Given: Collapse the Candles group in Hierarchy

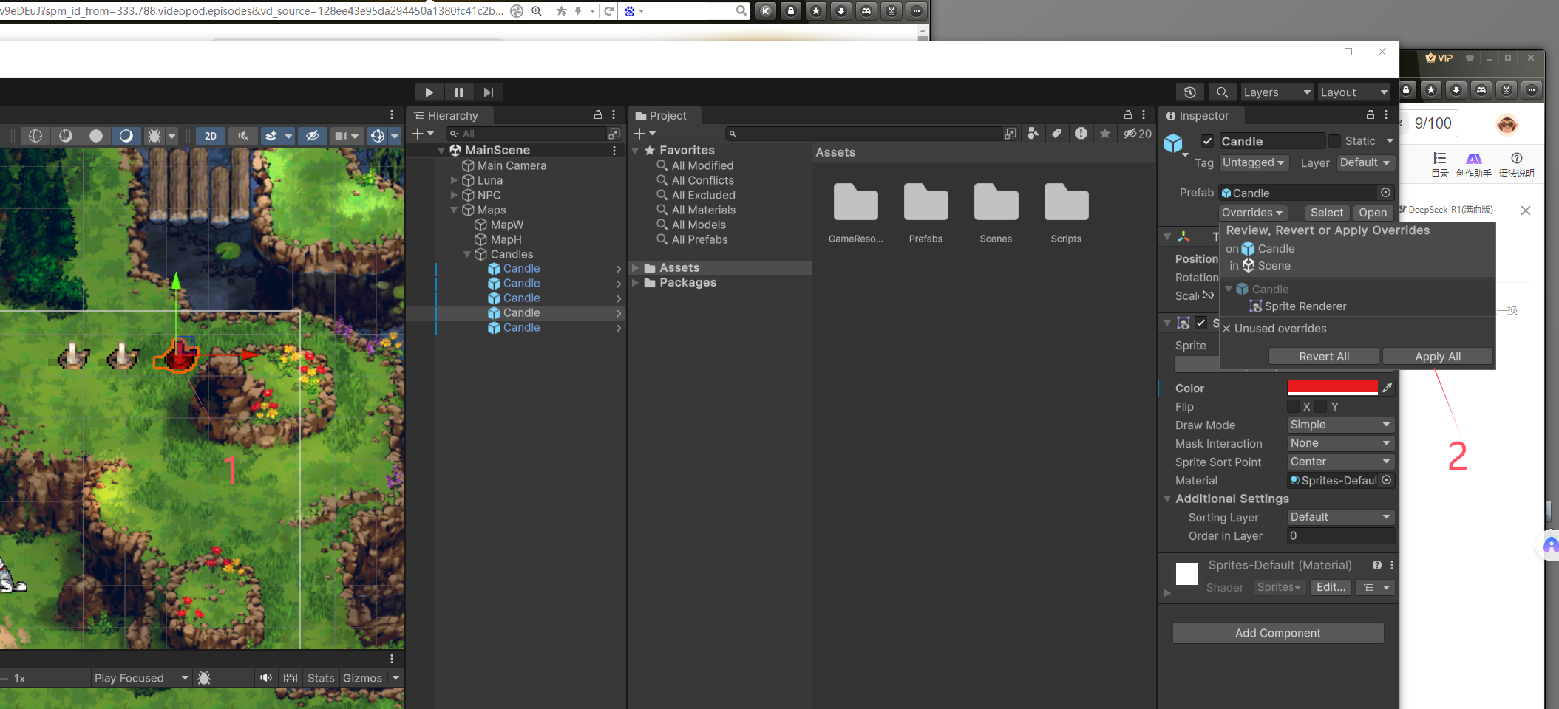Looking at the screenshot, I should (467, 254).
